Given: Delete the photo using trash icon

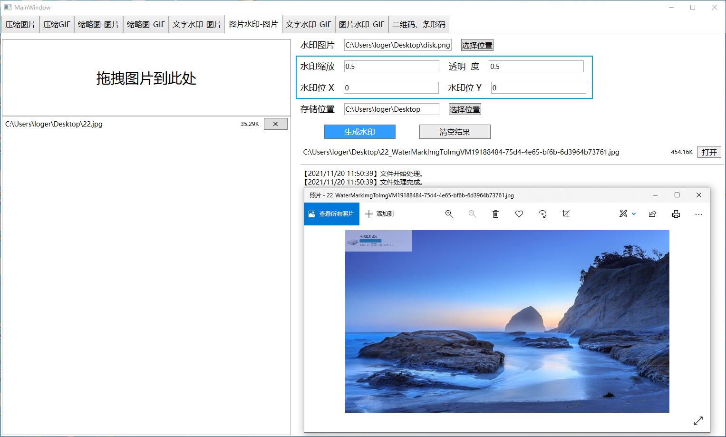Looking at the screenshot, I should (x=495, y=214).
